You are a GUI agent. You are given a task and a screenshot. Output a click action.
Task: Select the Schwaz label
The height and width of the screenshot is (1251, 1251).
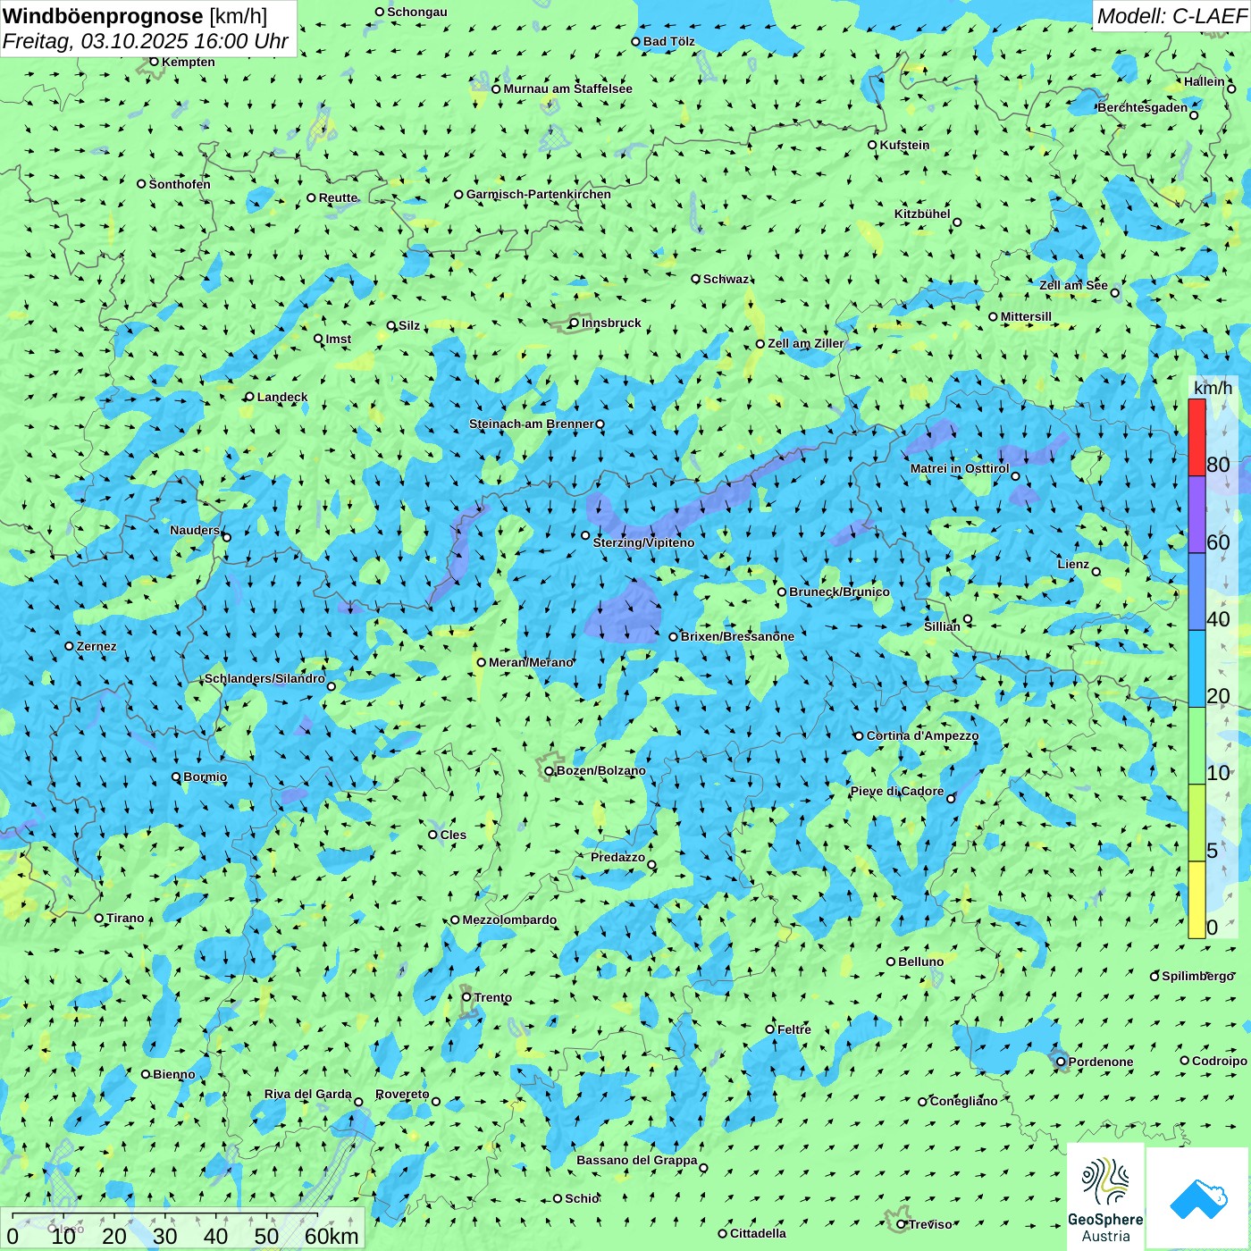coord(726,279)
